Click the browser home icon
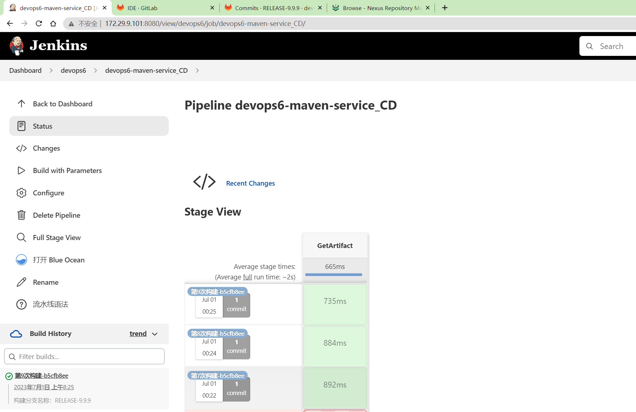This screenshot has width=636, height=412. pos(53,23)
